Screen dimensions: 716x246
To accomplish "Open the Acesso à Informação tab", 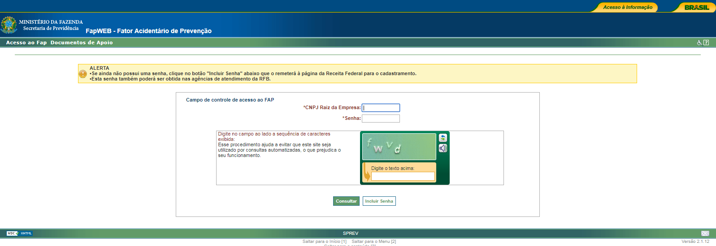I will (627, 7).
